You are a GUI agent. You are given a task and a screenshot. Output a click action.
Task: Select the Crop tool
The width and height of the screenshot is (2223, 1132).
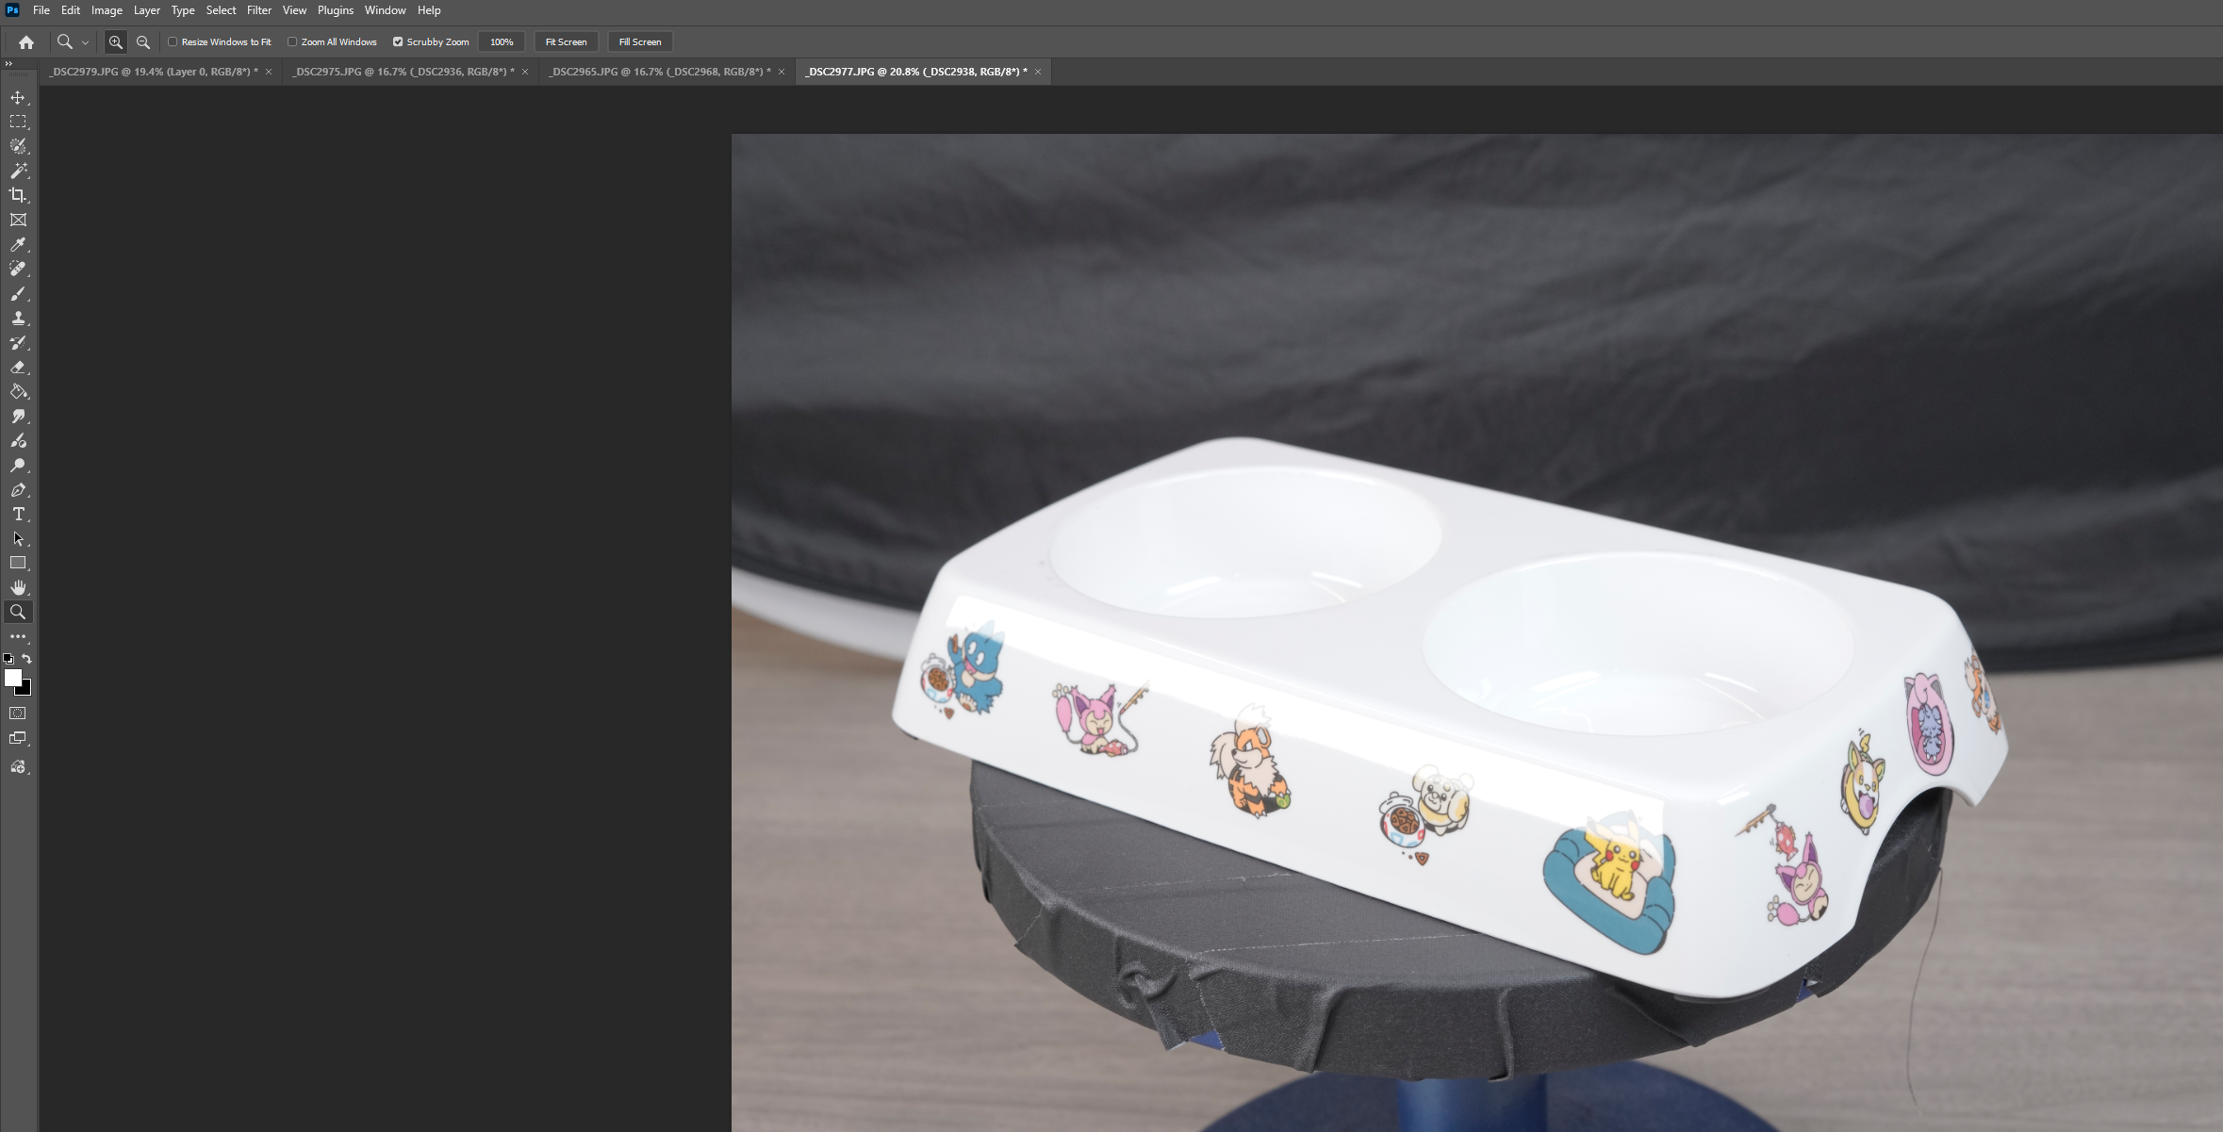click(x=18, y=195)
